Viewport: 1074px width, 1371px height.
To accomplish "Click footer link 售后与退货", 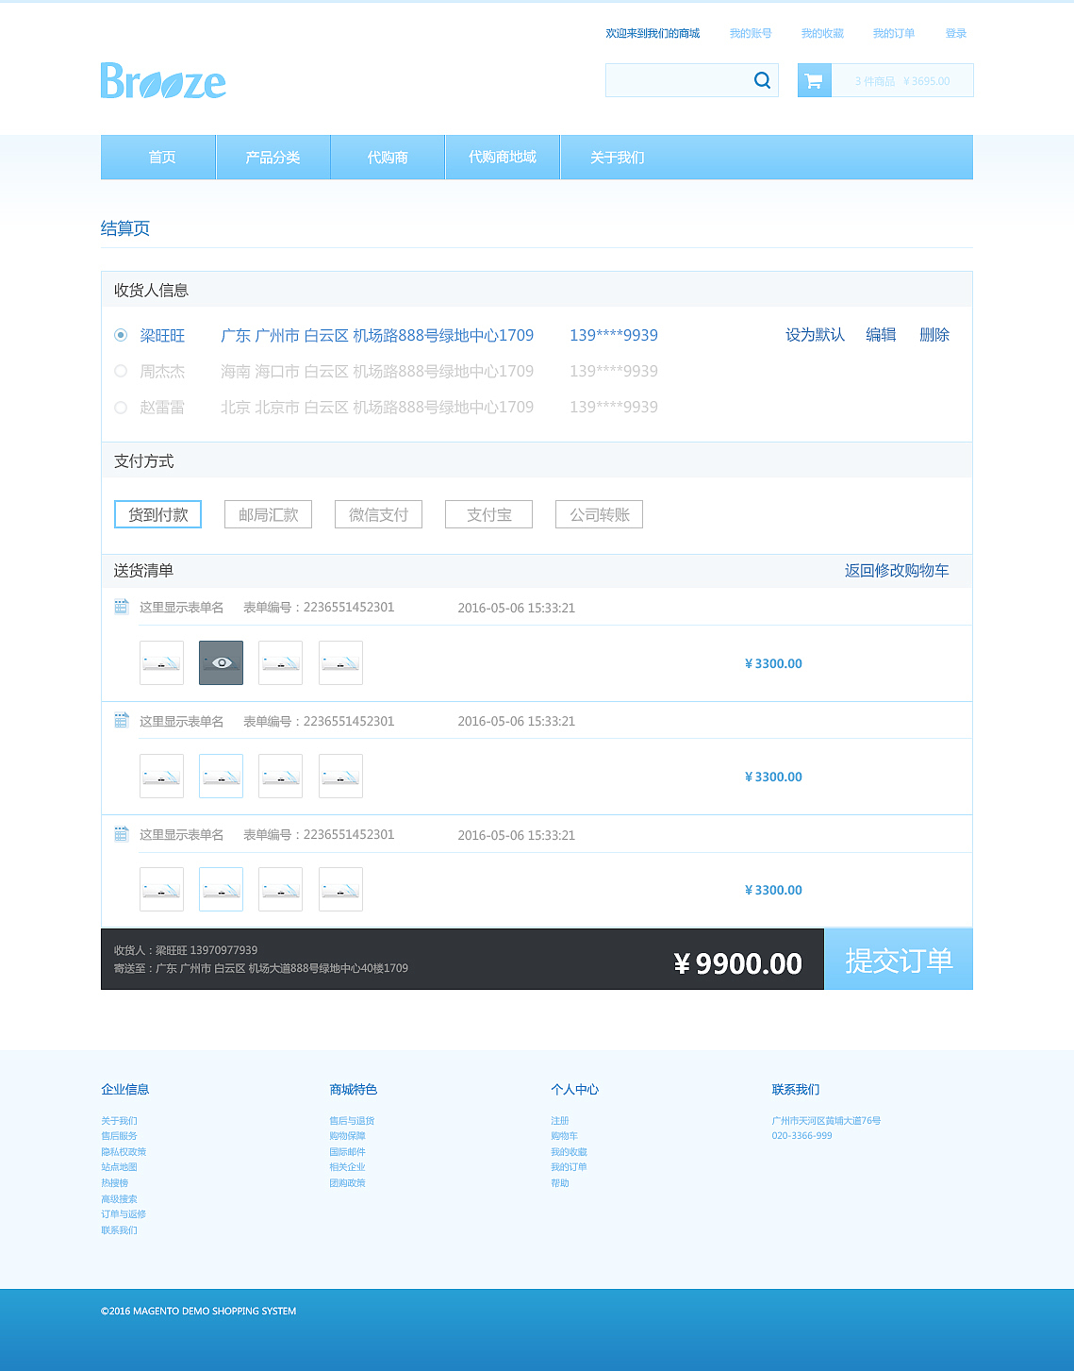I will (352, 1121).
